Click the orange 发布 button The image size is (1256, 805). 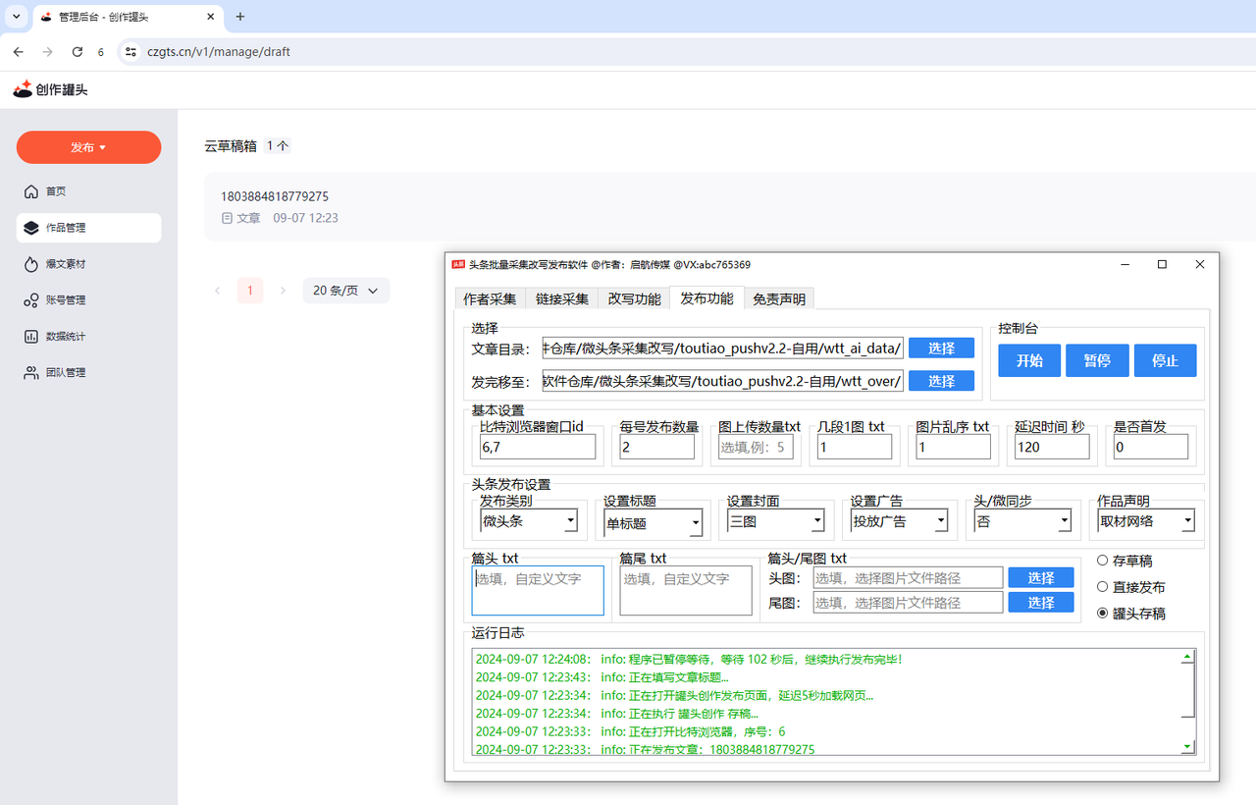coord(88,147)
